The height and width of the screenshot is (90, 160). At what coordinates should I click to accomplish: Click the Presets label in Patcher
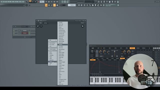coord(82,23)
